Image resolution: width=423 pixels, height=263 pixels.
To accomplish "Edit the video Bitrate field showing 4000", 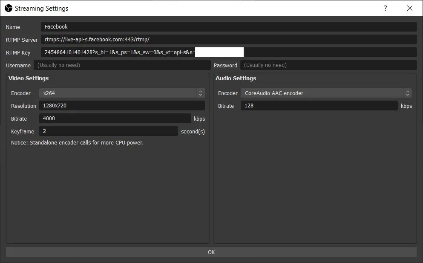I will [x=115, y=118].
